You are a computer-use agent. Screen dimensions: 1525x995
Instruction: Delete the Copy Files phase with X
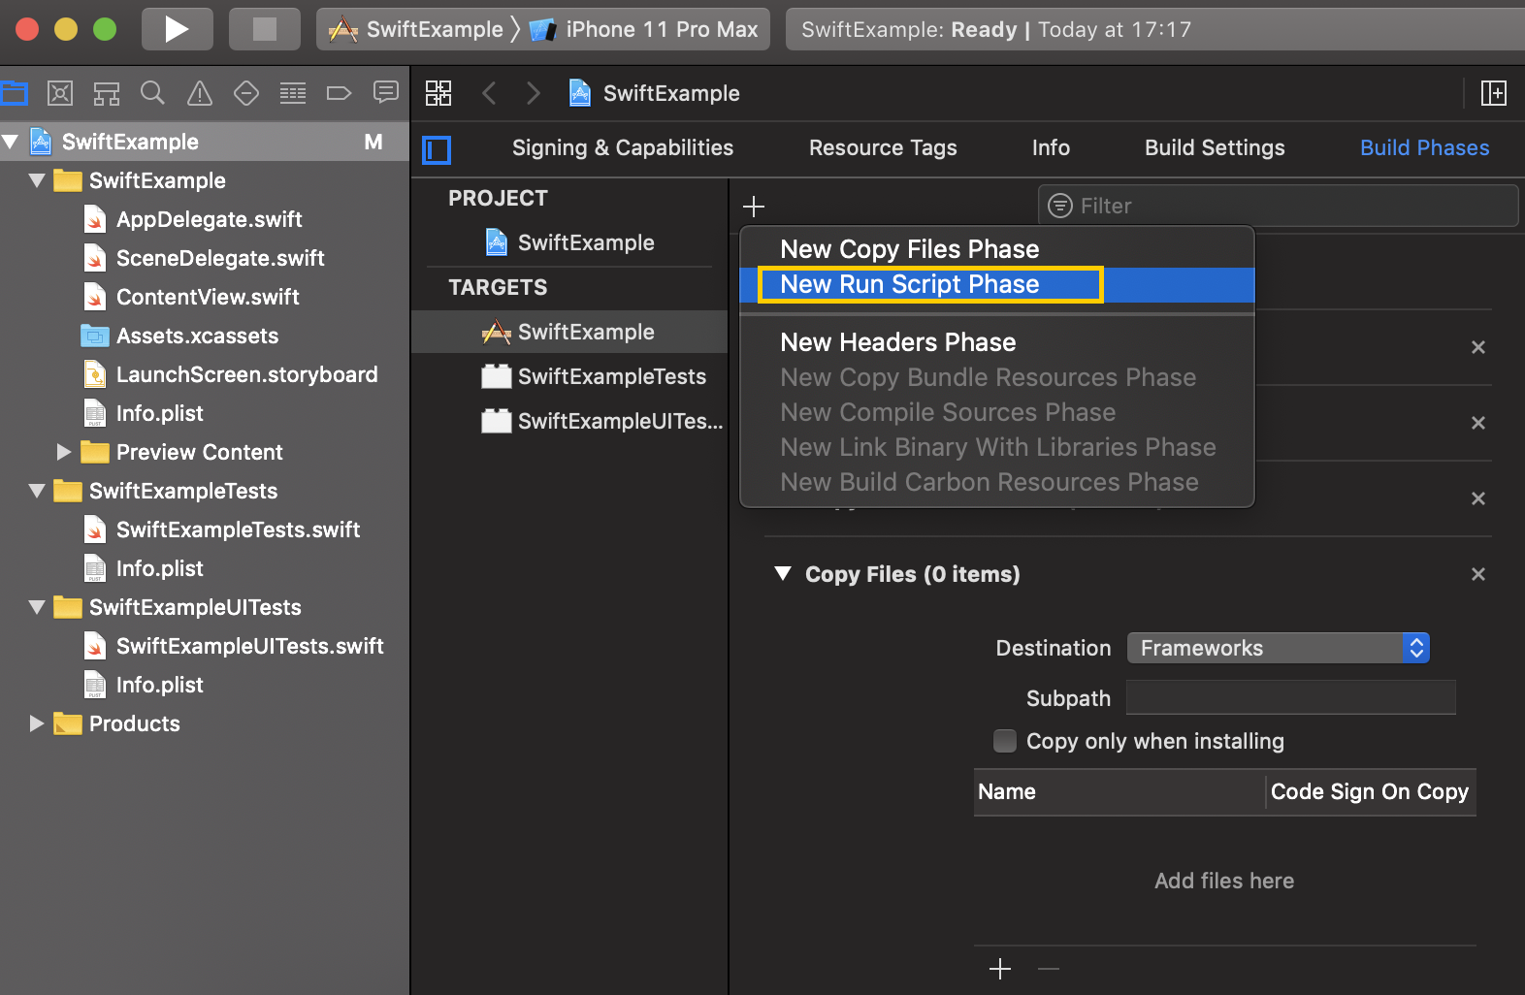[1477, 574]
